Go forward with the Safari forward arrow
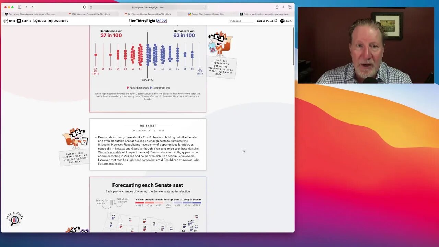 coord(33,7)
